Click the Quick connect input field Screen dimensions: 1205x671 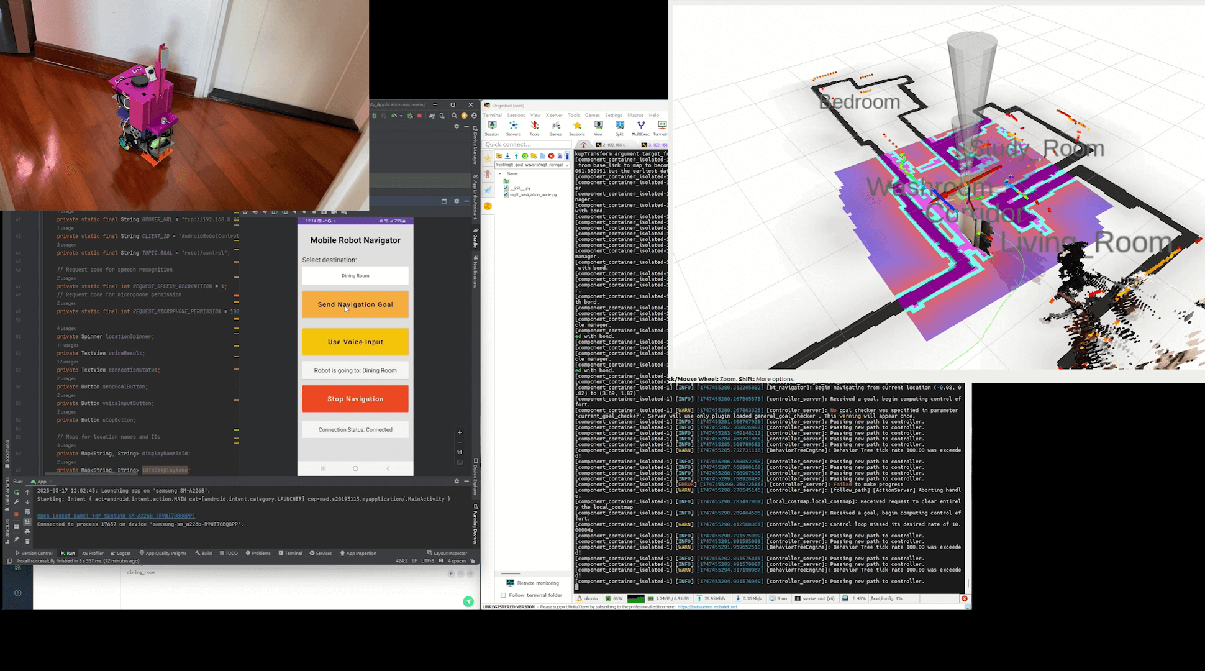click(527, 144)
